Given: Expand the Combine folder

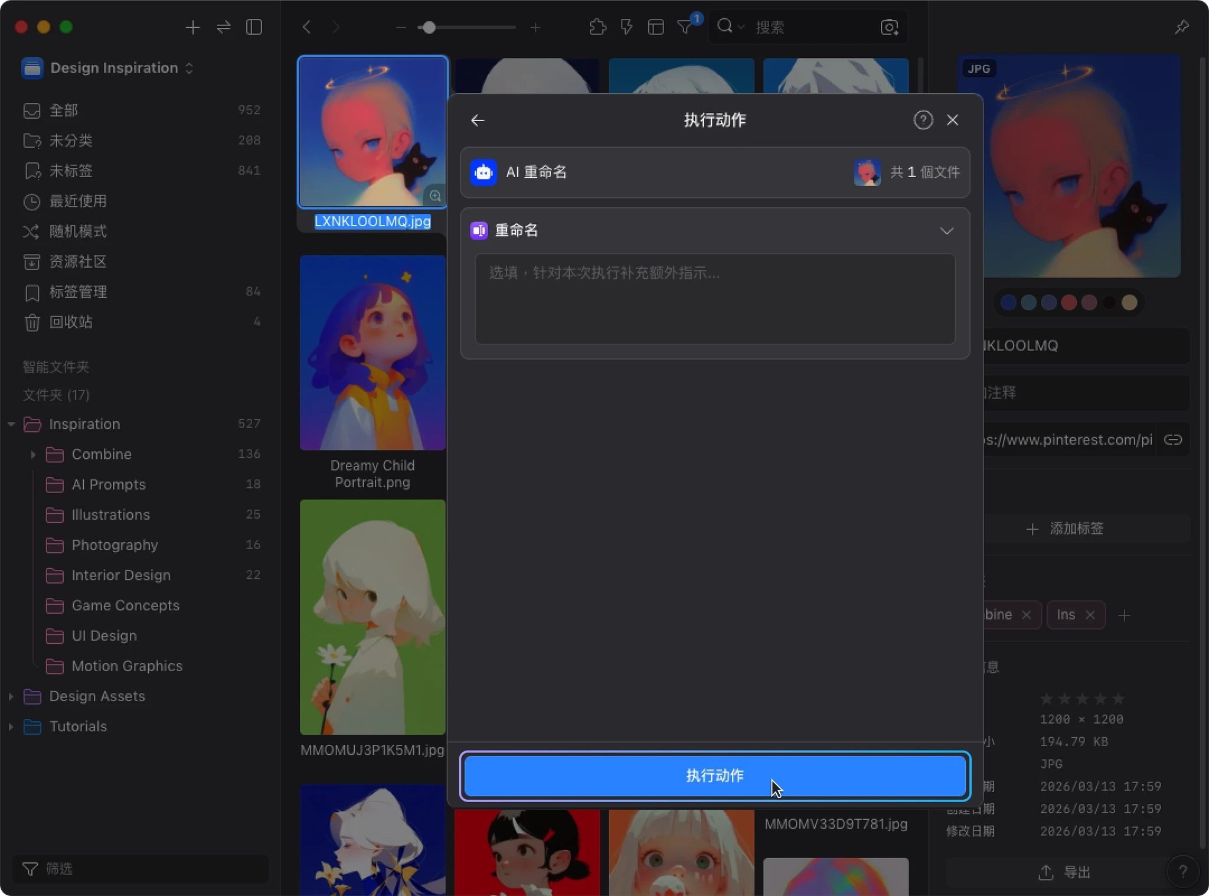Looking at the screenshot, I should (33, 454).
